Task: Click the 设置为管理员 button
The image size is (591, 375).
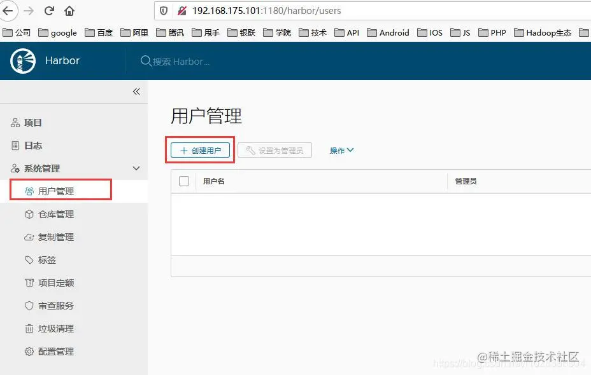Action: click(x=274, y=150)
